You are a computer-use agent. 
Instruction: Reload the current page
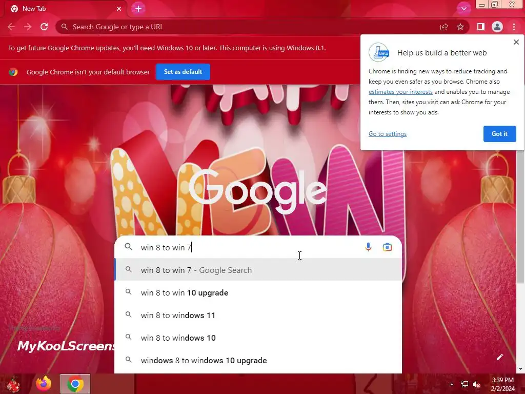point(44,27)
